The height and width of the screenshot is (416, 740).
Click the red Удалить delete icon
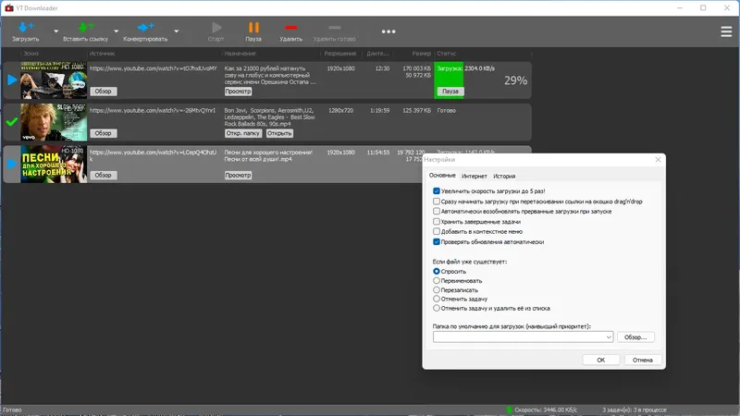click(290, 28)
